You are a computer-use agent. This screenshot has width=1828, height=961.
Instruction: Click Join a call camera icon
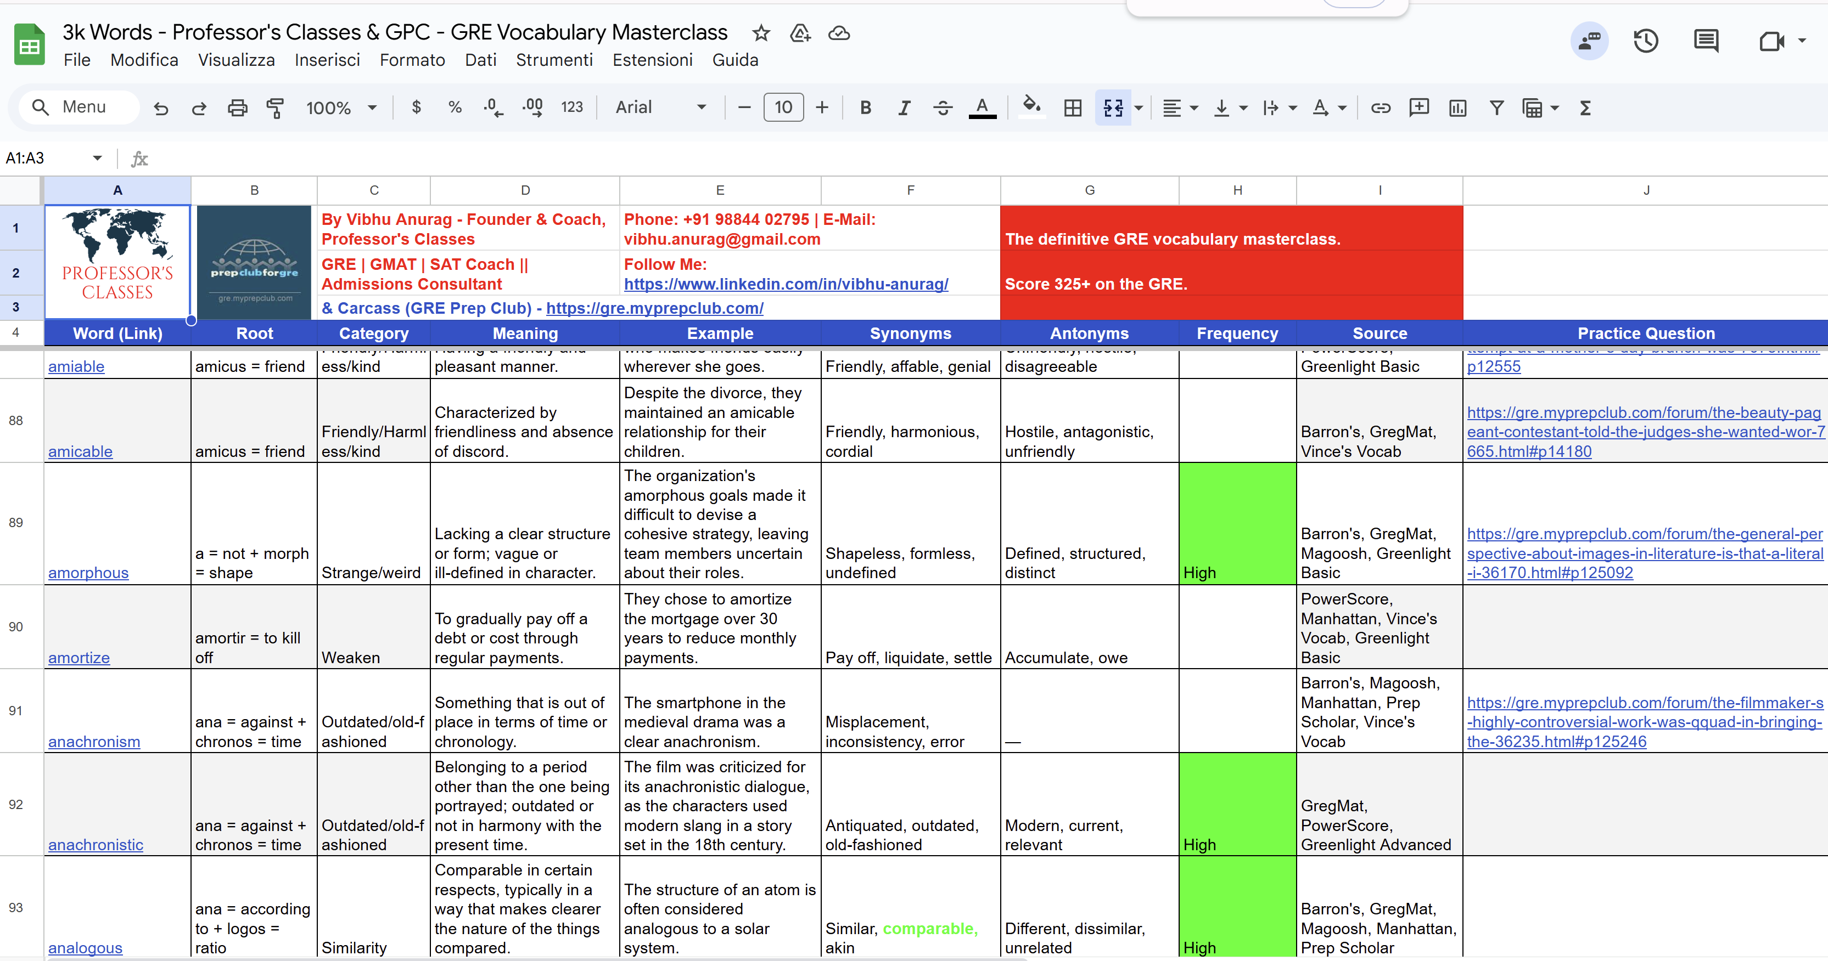1772,41
